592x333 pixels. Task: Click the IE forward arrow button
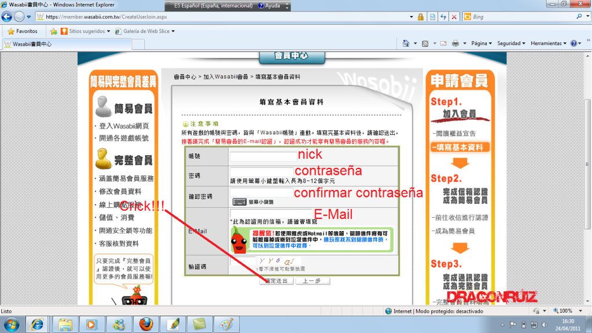(19, 17)
